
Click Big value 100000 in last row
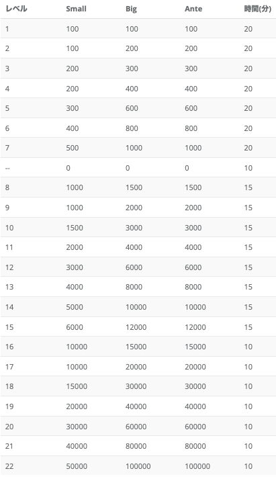tap(138, 466)
